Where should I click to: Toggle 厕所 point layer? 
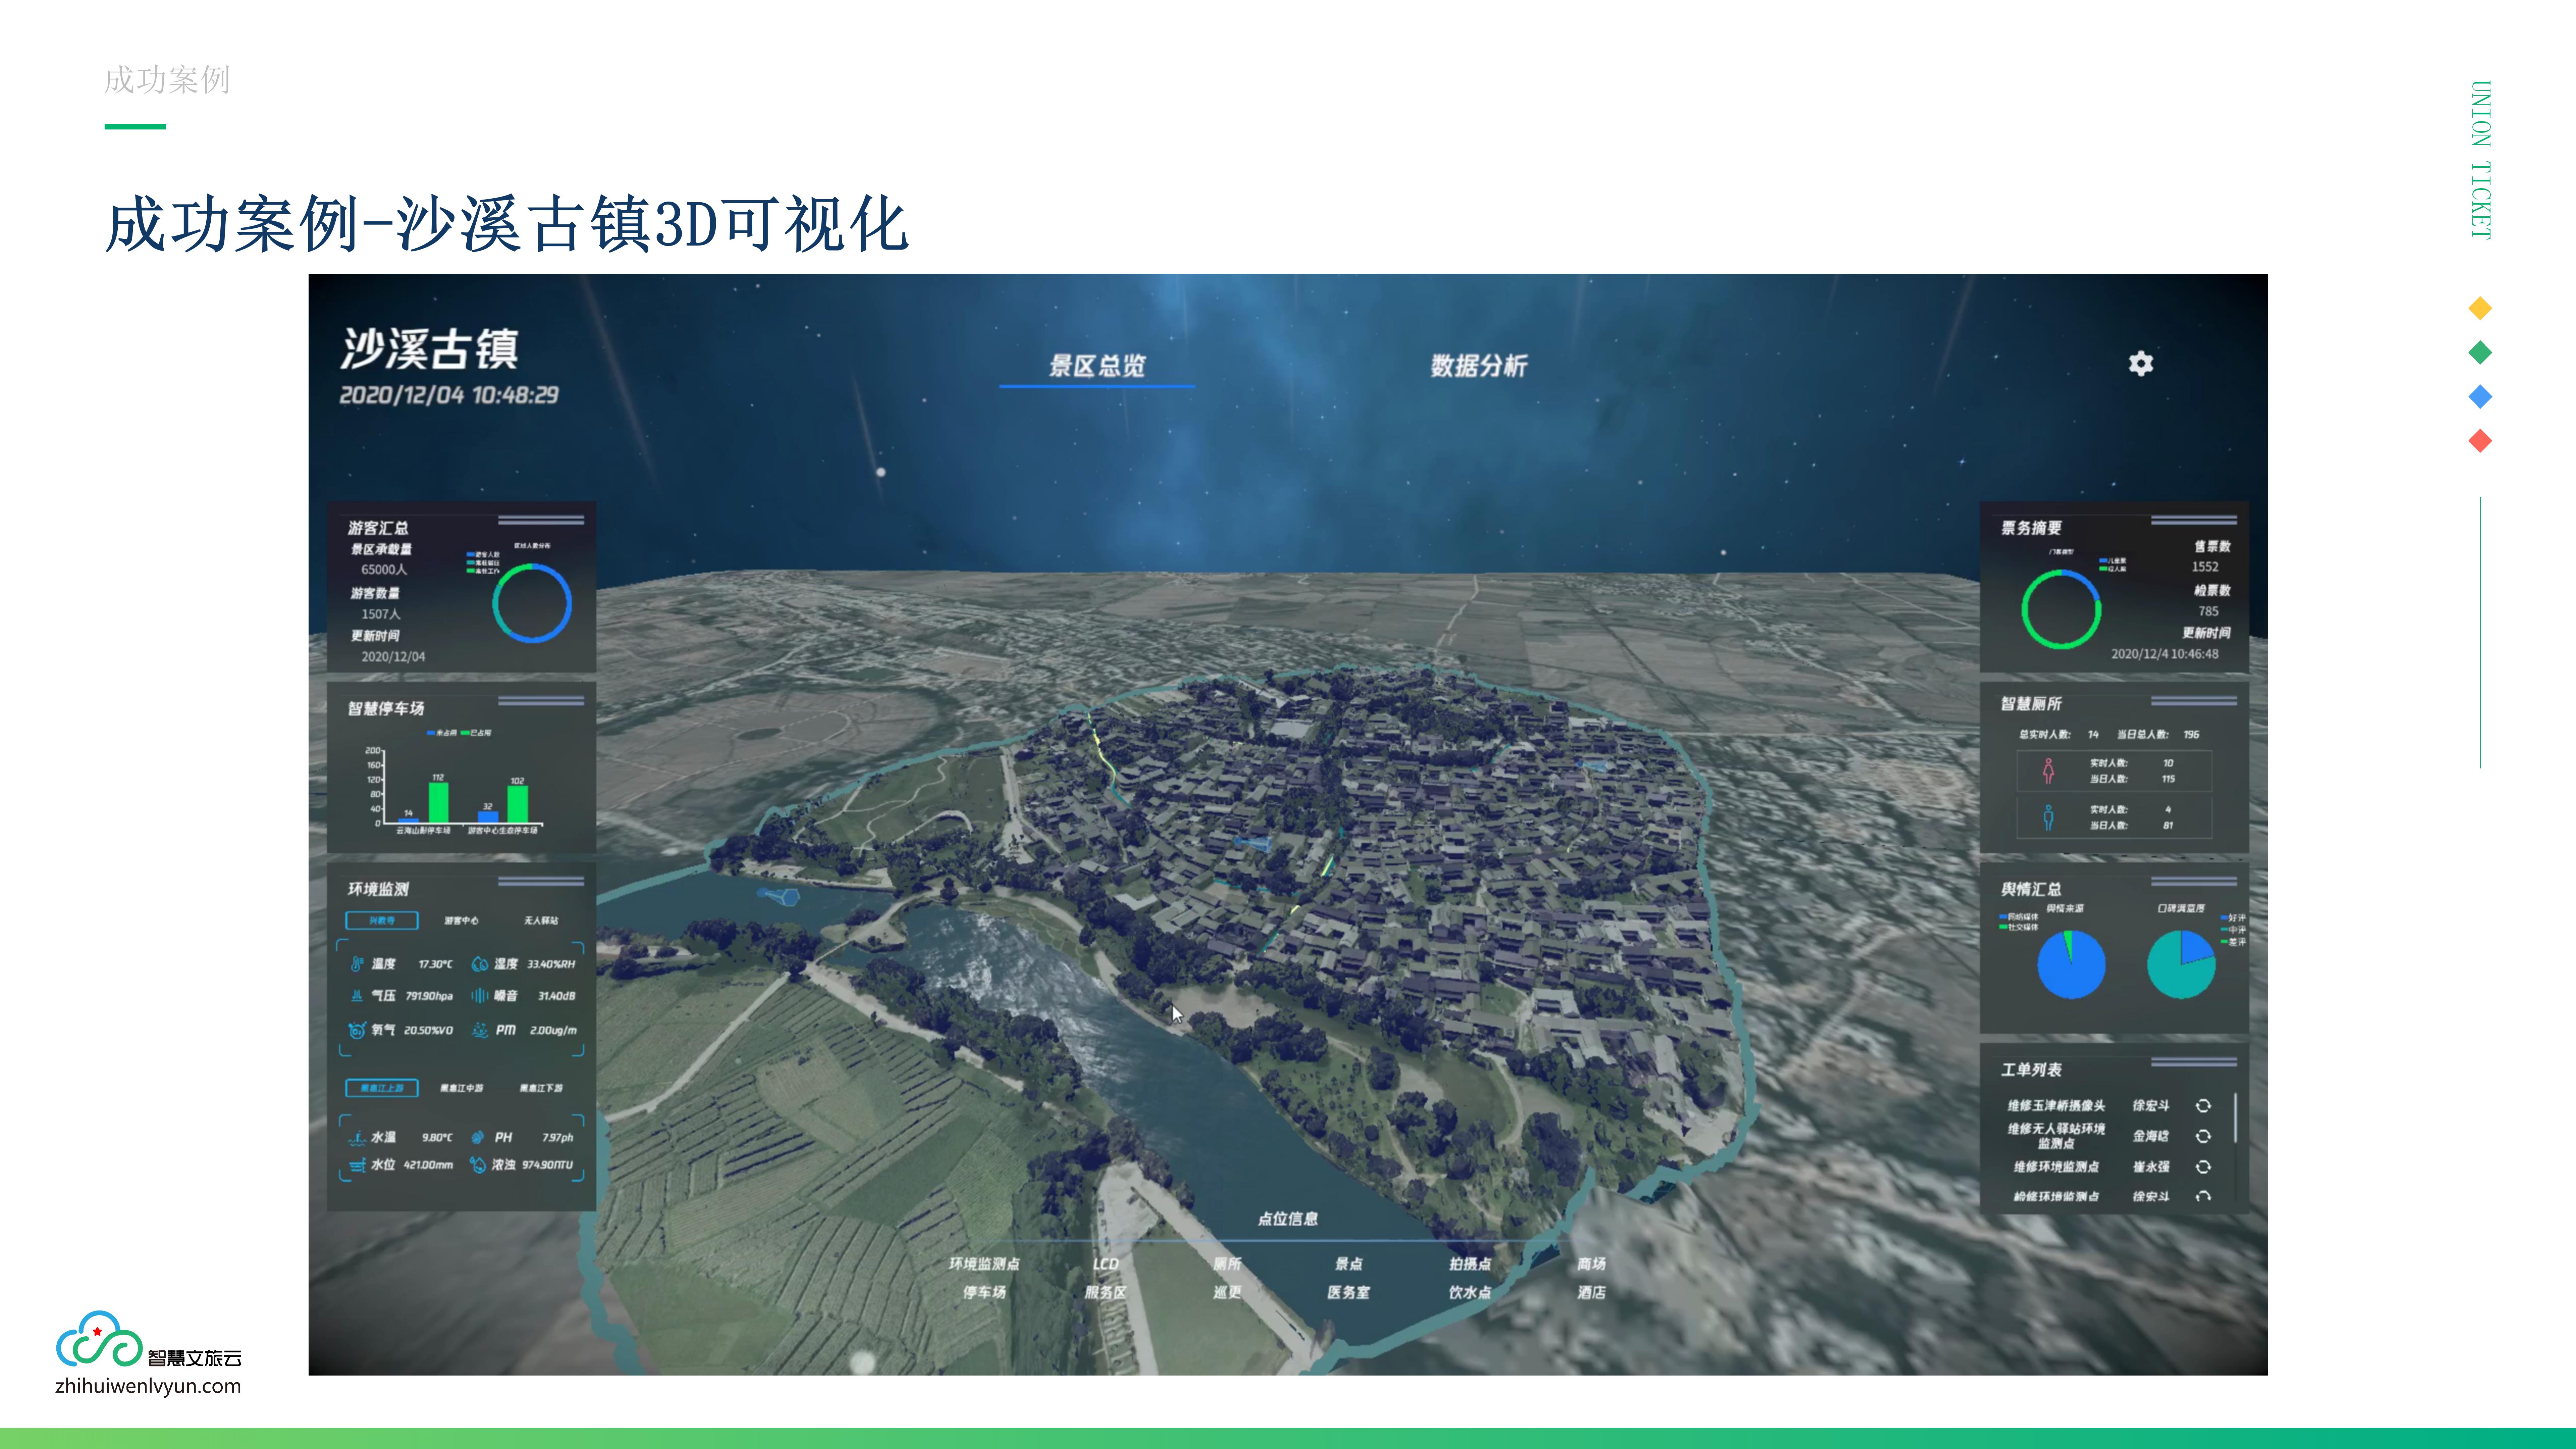[1227, 1264]
